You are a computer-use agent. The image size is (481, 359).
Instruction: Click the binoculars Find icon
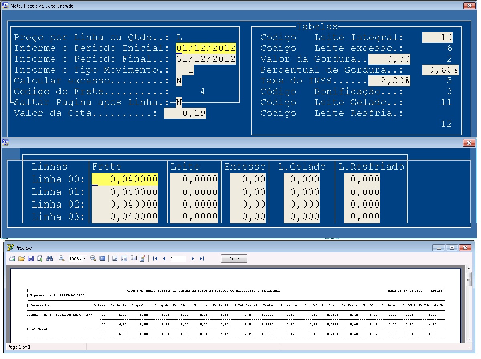50,259
